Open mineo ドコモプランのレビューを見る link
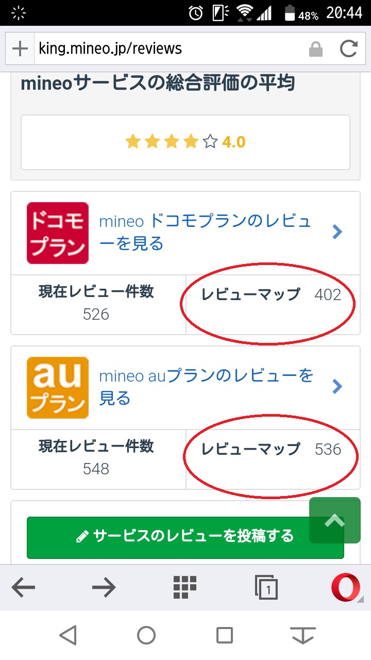371x660 pixels. pyautogui.click(x=205, y=232)
